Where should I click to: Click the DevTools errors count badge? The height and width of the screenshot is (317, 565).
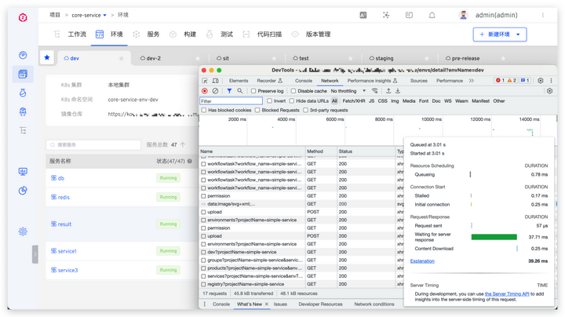pos(500,81)
